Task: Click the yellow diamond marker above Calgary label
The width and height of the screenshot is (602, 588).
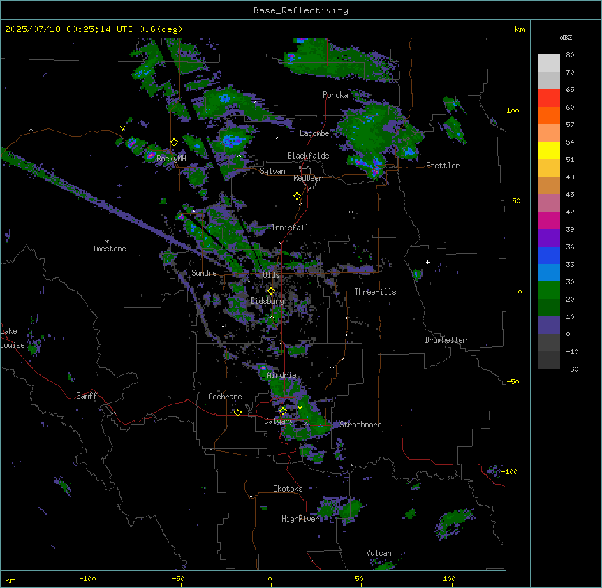Action: (283, 411)
